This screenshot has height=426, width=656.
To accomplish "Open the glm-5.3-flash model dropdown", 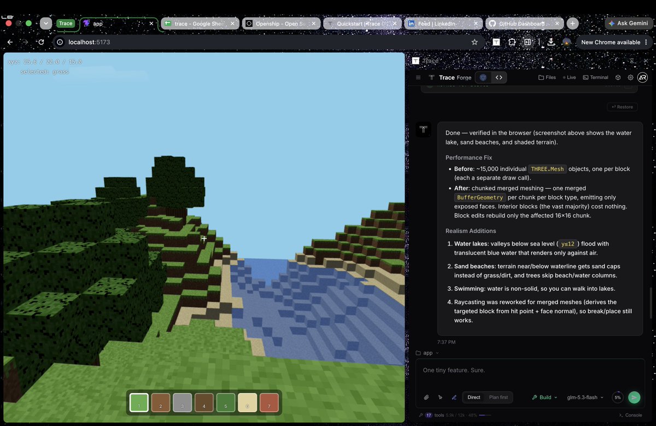I will [585, 398].
